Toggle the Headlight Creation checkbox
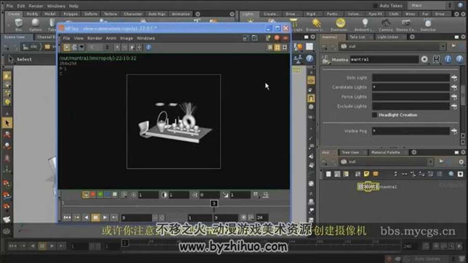The width and height of the screenshot is (468, 263). tap(374, 115)
